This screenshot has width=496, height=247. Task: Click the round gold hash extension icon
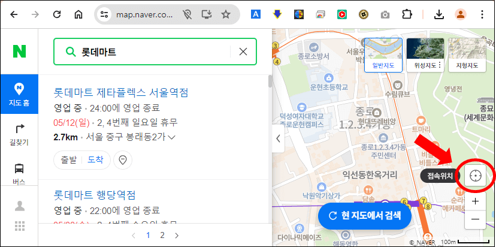pyautogui.click(x=364, y=14)
